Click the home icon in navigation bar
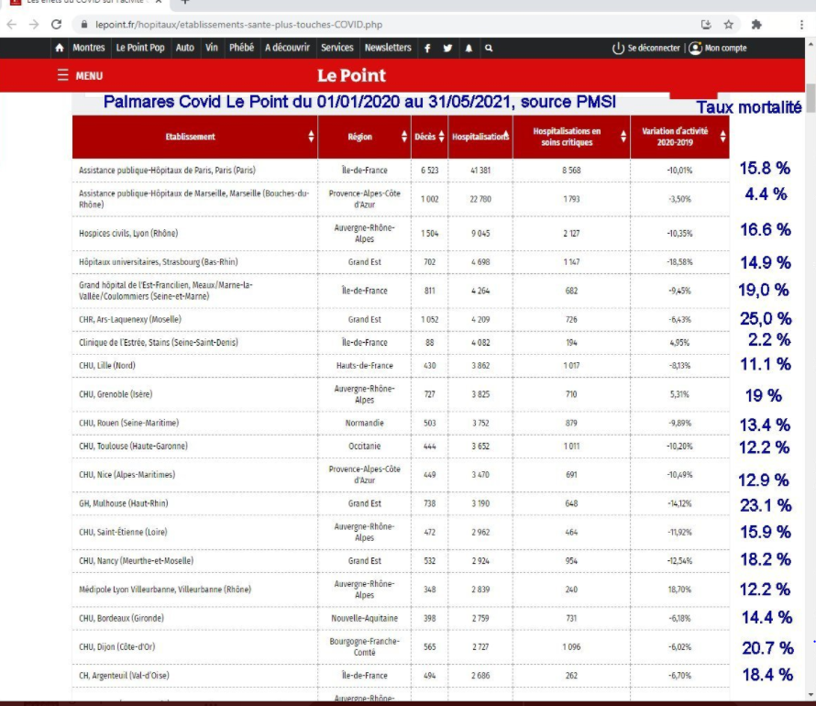816x706 pixels. point(60,48)
